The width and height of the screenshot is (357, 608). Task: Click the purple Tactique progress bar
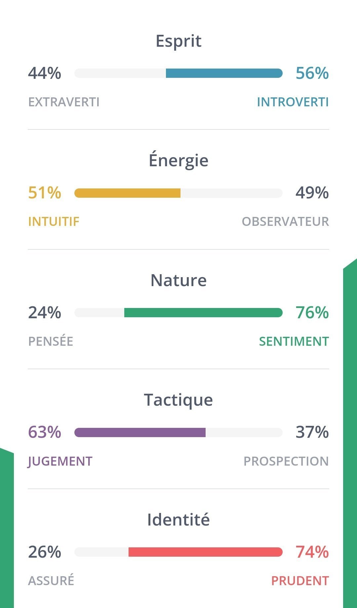pos(140,432)
